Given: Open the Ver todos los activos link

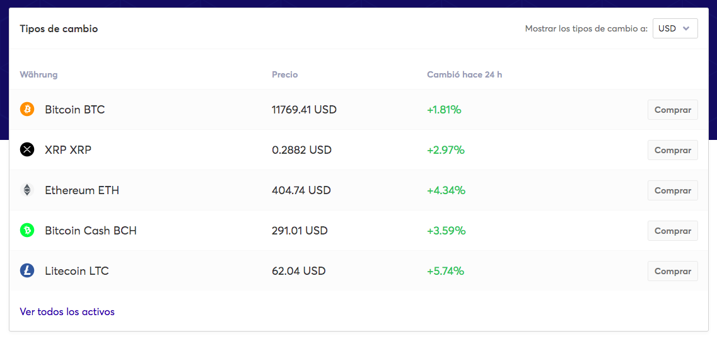Looking at the screenshot, I should pos(67,312).
